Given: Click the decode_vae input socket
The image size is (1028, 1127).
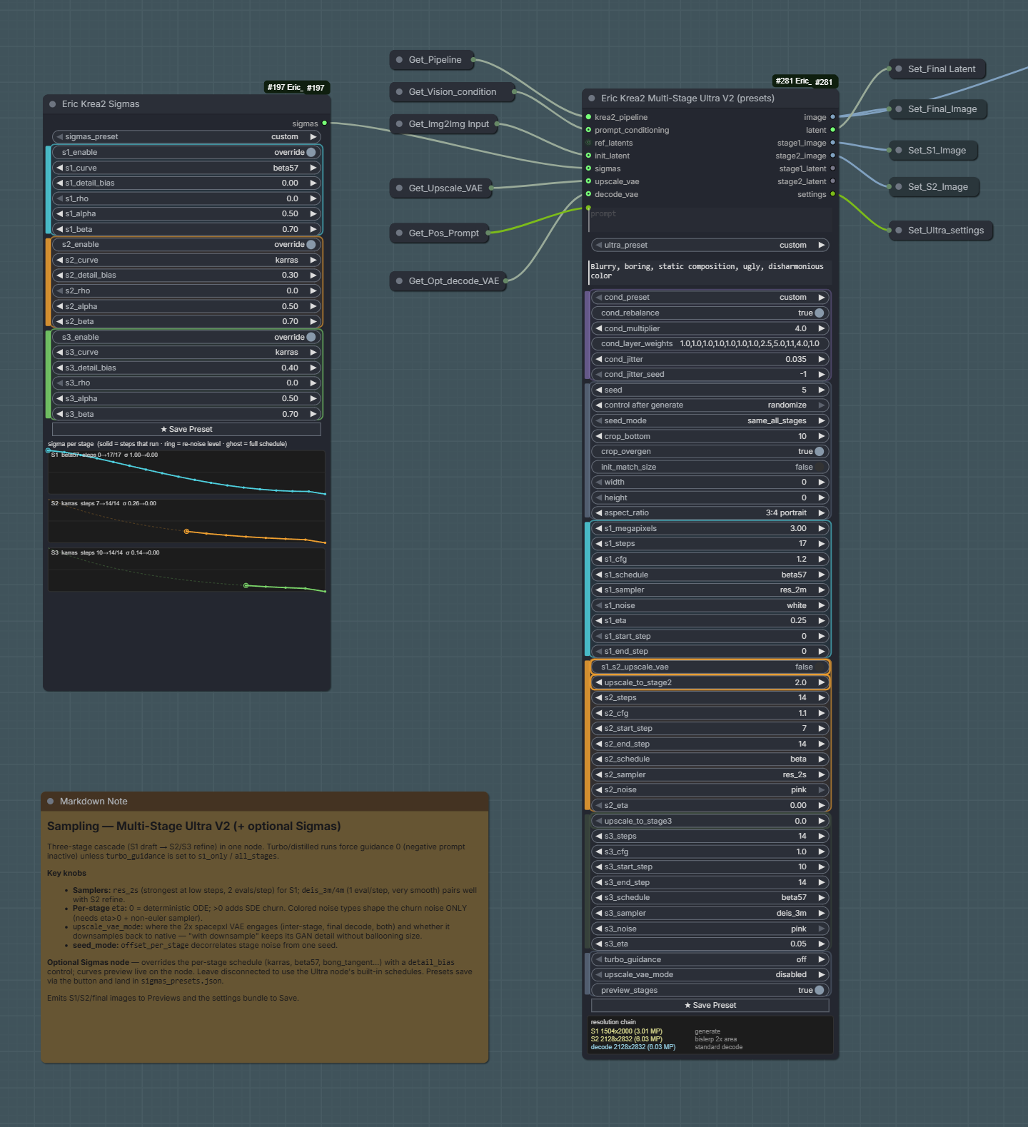Looking at the screenshot, I should pos(588,194).
